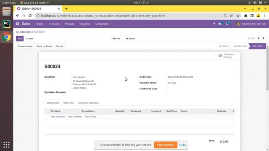The width and height of the screenshot is (269, 151).
Task: Bookmark this page with the star
Action: click(238, 16)
